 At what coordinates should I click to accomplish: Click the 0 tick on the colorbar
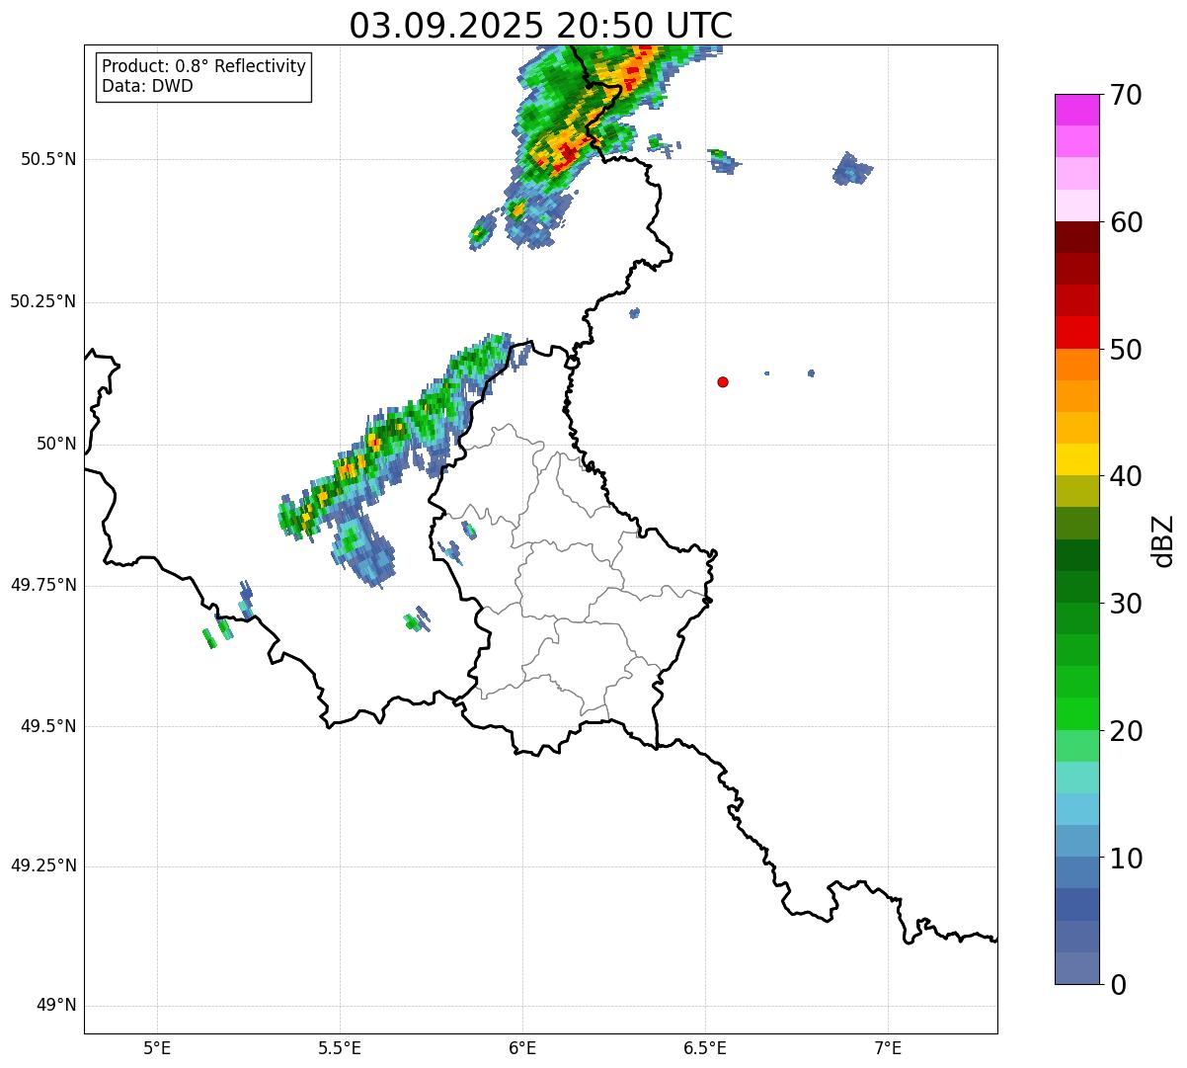[1118, 985]
